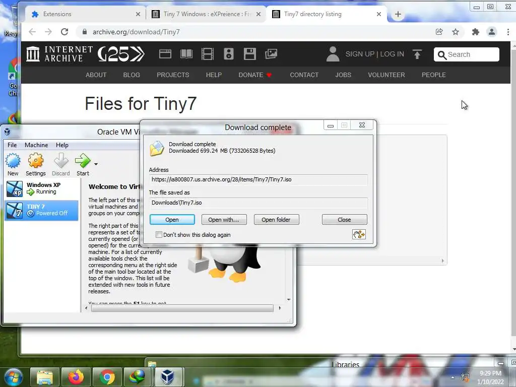Viewport: 516px width, 387px height.
Task: Open the Video film icon in the Internet Archive header
Action: tap(207, 53)
